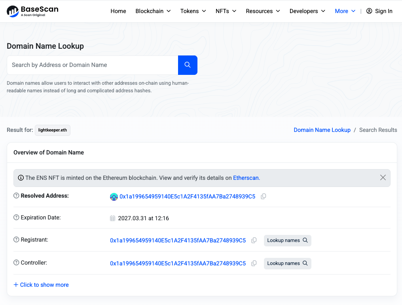Open the Etherscan link in the notice
The height and width of the screenshot is (305, 402).
click(x=246, y=178)
